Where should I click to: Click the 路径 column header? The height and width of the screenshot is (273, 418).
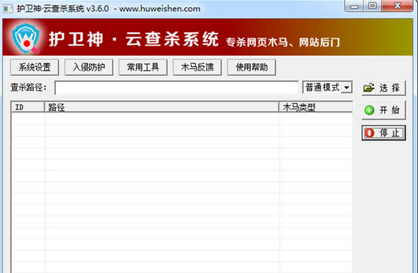coord(162,107)
